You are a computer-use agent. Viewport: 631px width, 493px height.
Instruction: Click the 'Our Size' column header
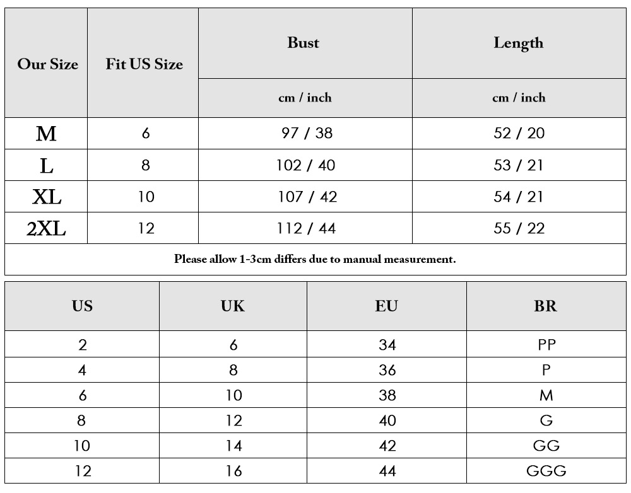pyautogui.click(x=46, y=63)
